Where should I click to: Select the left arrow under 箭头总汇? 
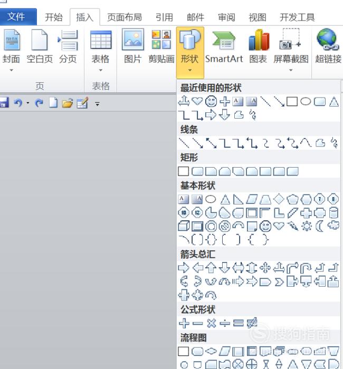tap(198, 268)
